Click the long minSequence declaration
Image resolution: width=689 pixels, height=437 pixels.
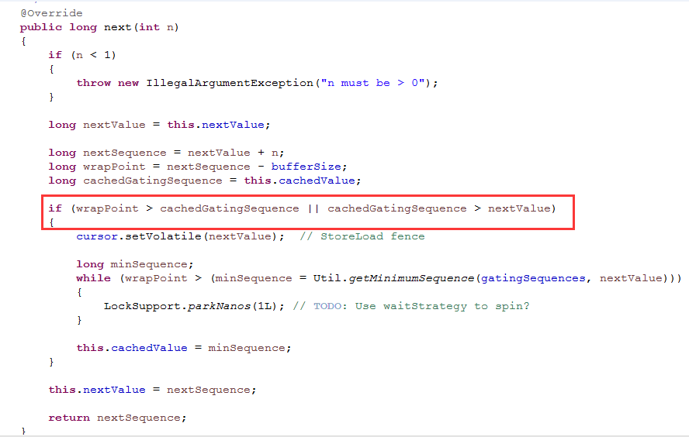click(x=134, y=264)
